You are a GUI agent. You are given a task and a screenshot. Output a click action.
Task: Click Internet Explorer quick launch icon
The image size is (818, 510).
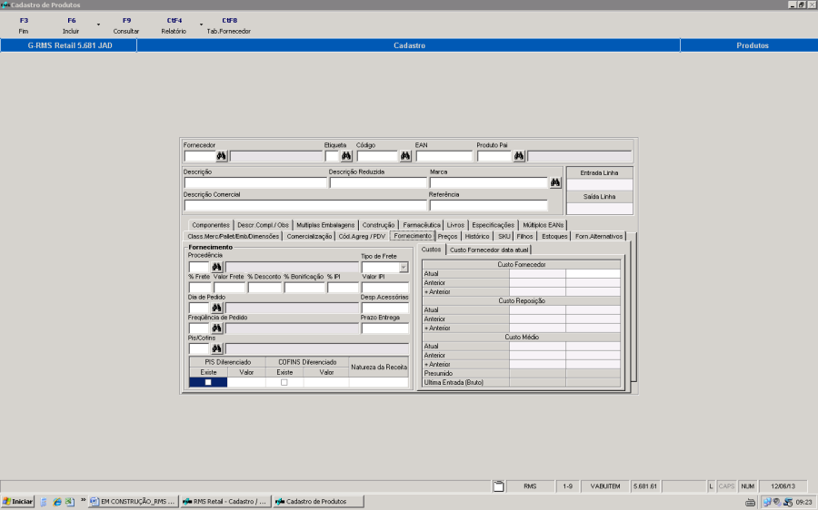coord(57,502)
